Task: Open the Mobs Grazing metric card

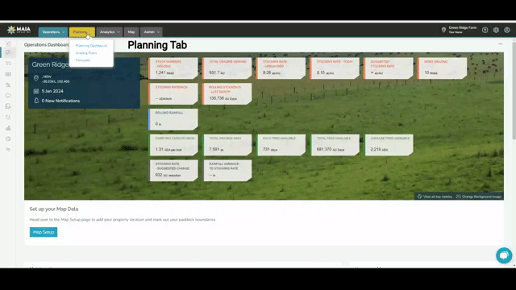Action: tap(443, 68)
